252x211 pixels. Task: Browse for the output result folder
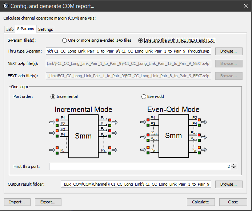pos(229,184)
